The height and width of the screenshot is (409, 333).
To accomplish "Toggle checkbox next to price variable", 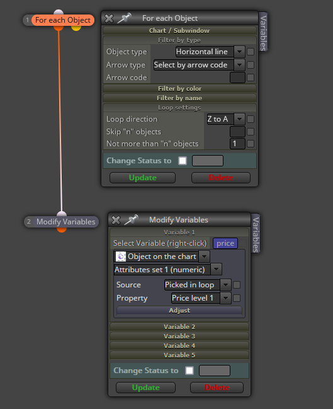I will (x=243, y=243).
